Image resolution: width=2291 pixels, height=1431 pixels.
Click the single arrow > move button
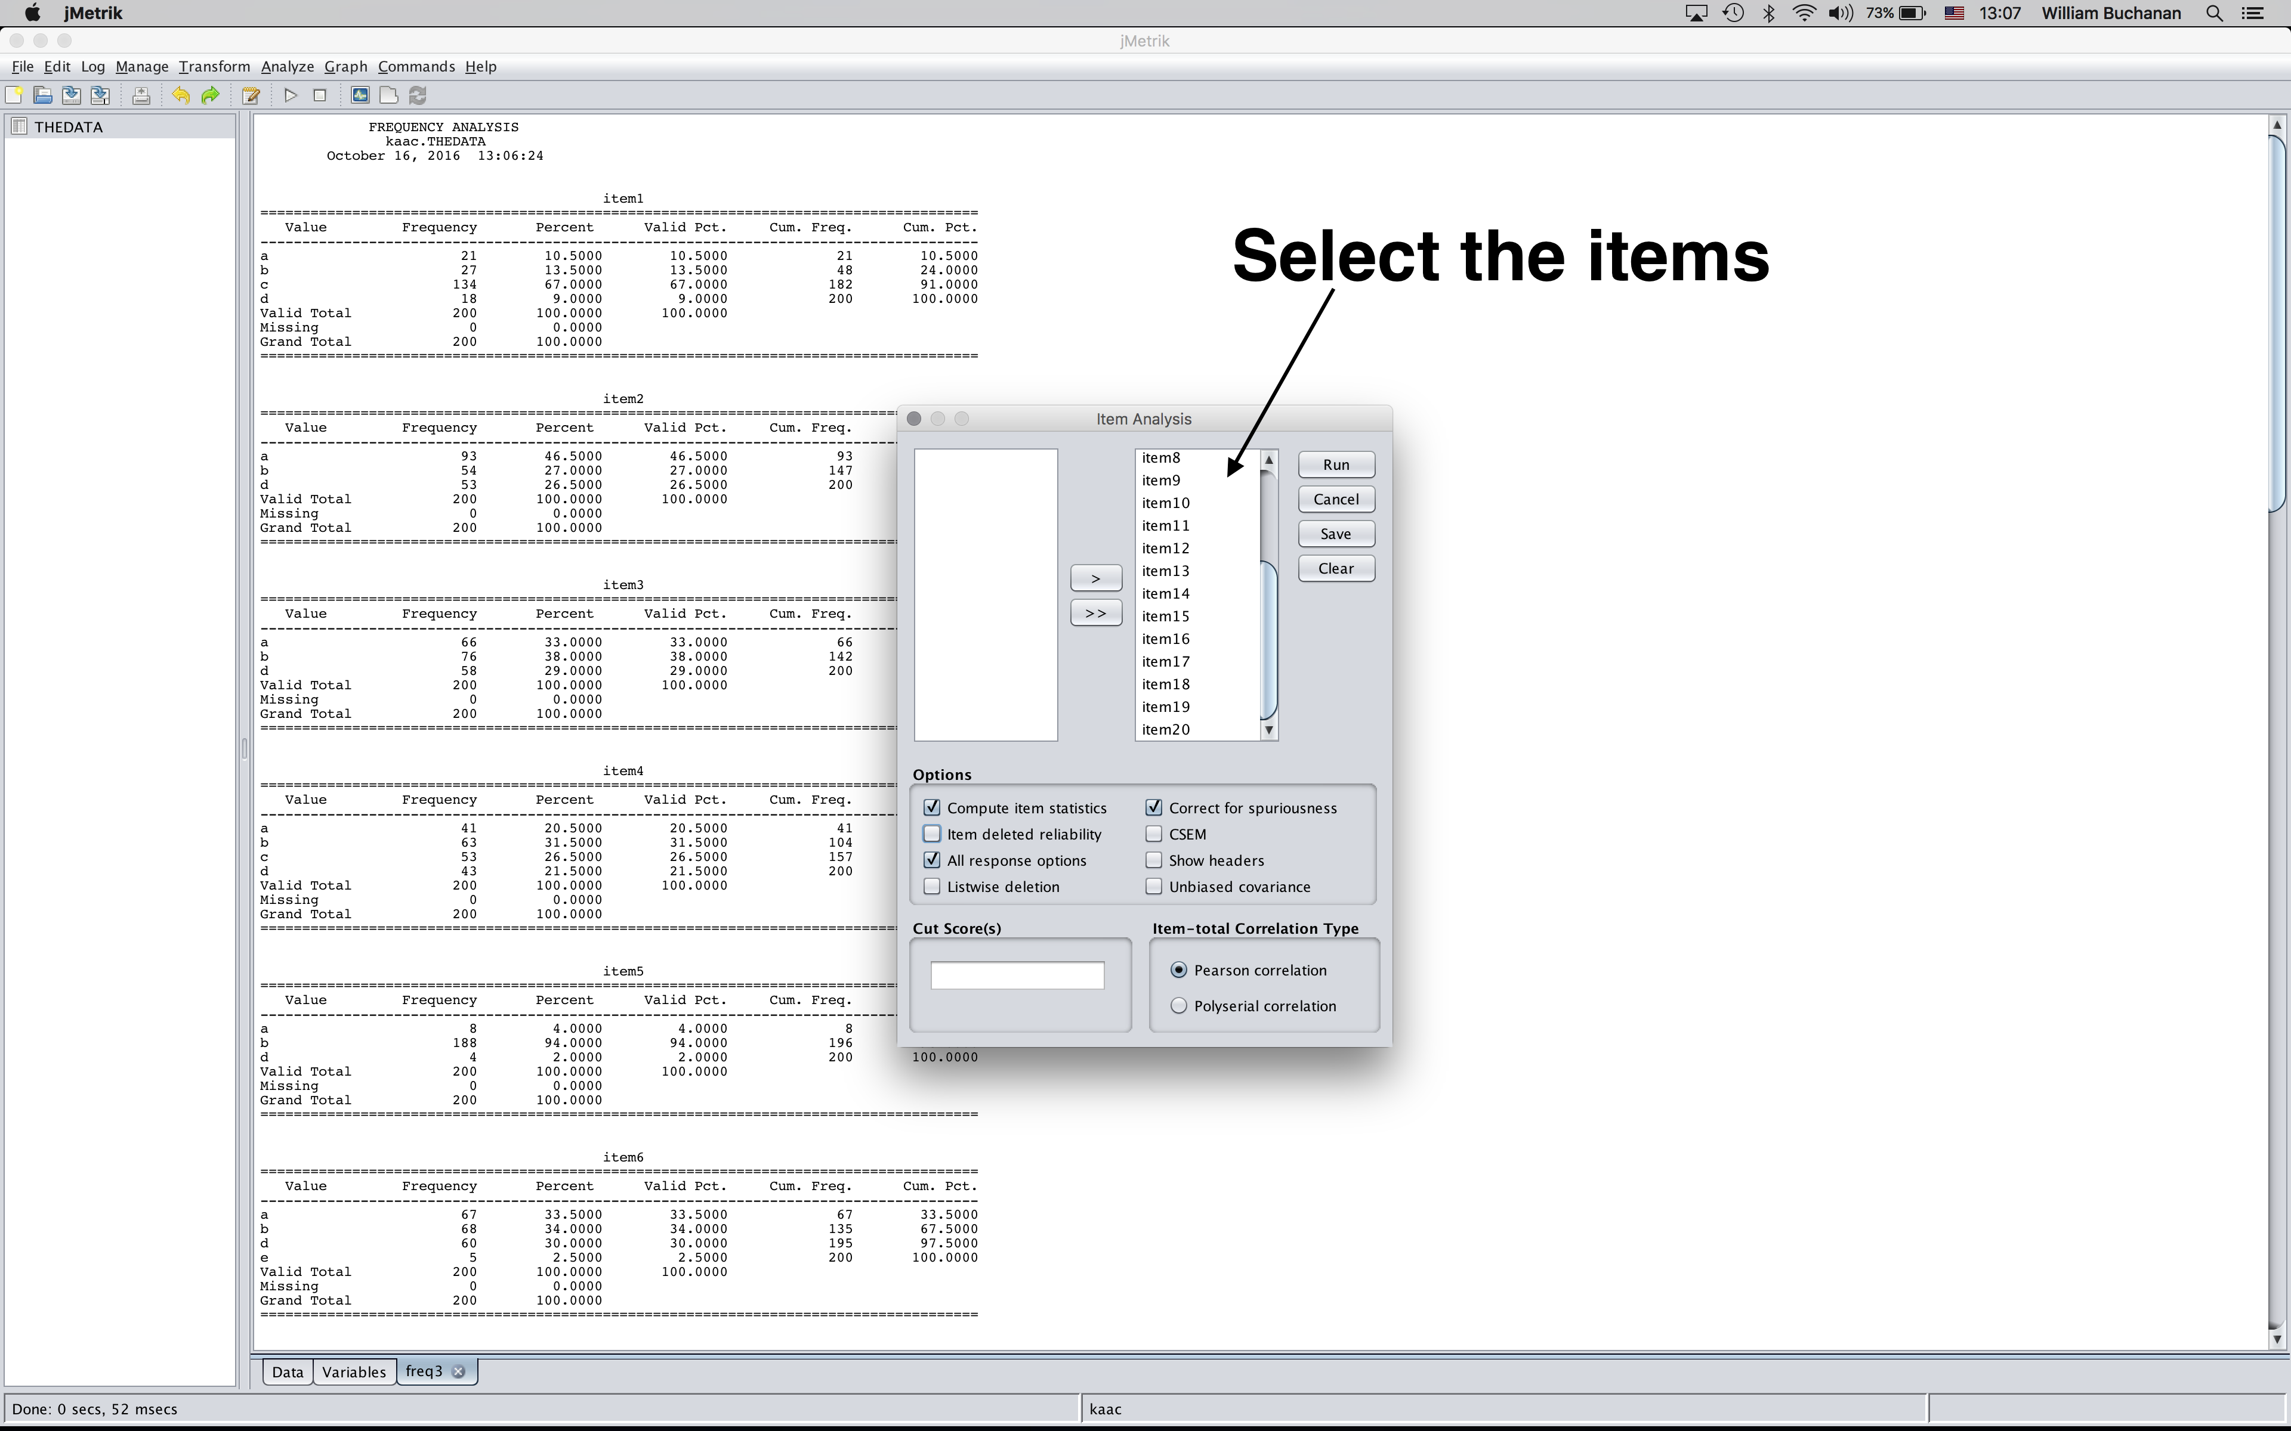(1095, 578)
